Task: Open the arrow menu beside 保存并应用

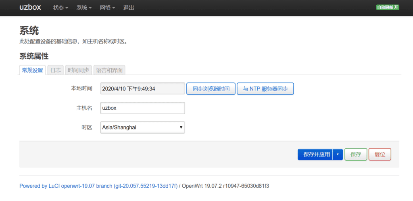Action: 338,155
